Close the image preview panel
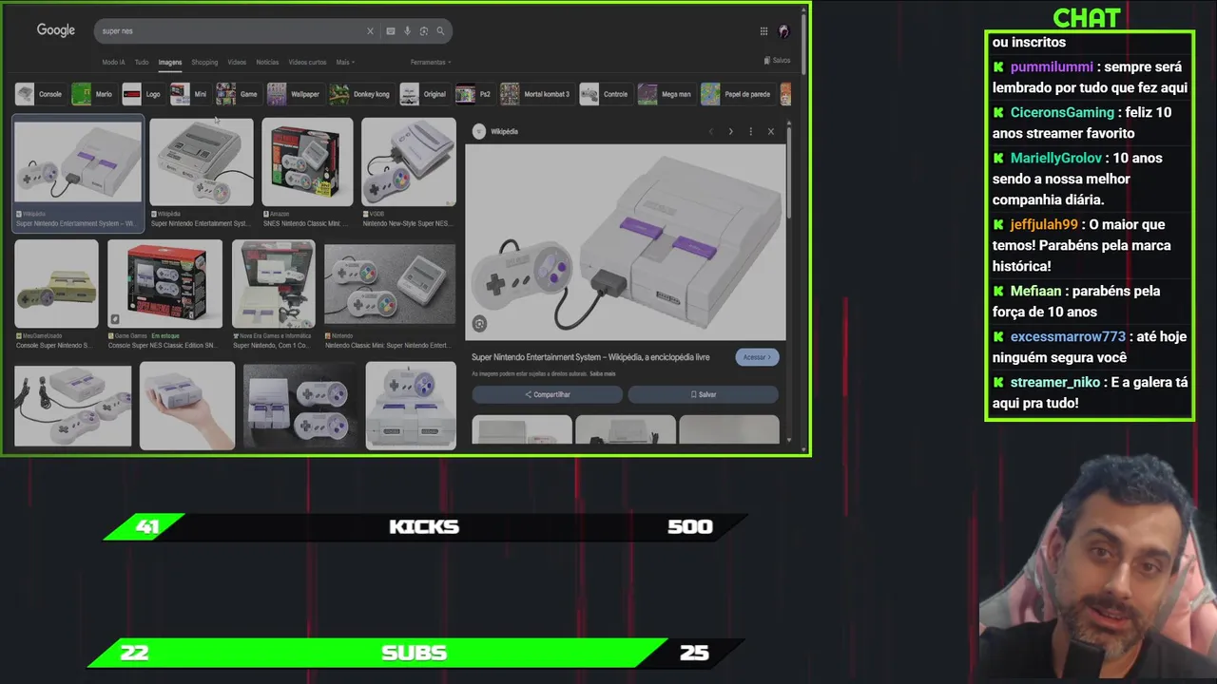Screen dimensions: 1217x684 [x=771, y=131]
